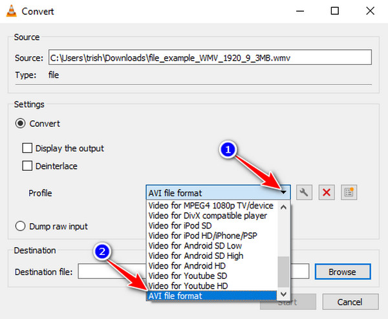The image size is (388, 319).
Task: Click the profile list scrollbar thumb
Action: (x=284, y=272)
